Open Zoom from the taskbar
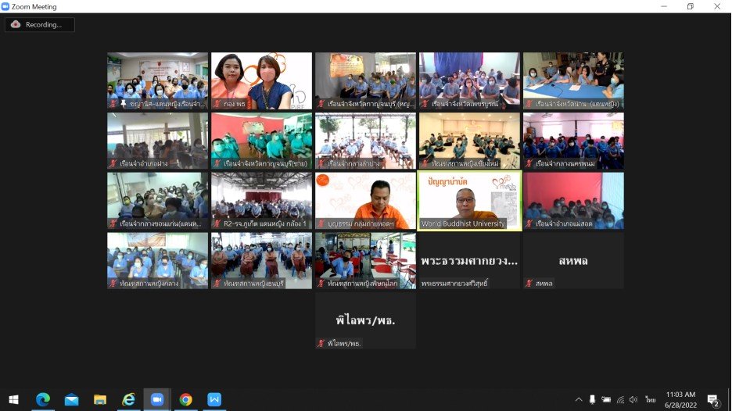This screenshot has width=732, height=411. (156, 399)
